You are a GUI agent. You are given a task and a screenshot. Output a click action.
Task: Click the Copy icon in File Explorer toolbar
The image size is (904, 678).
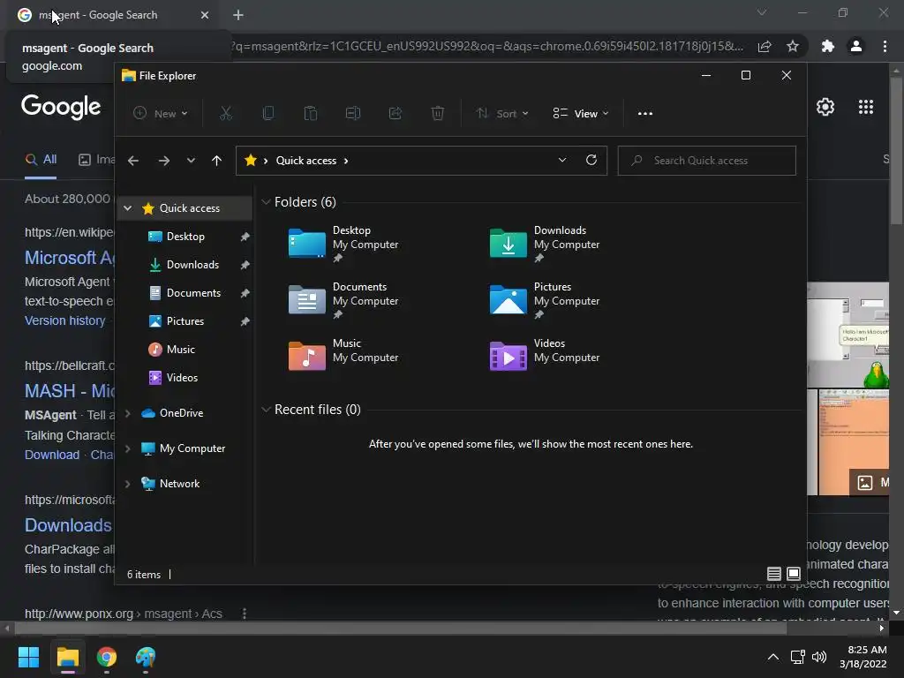pyautogui.click(x=268, y=114)
